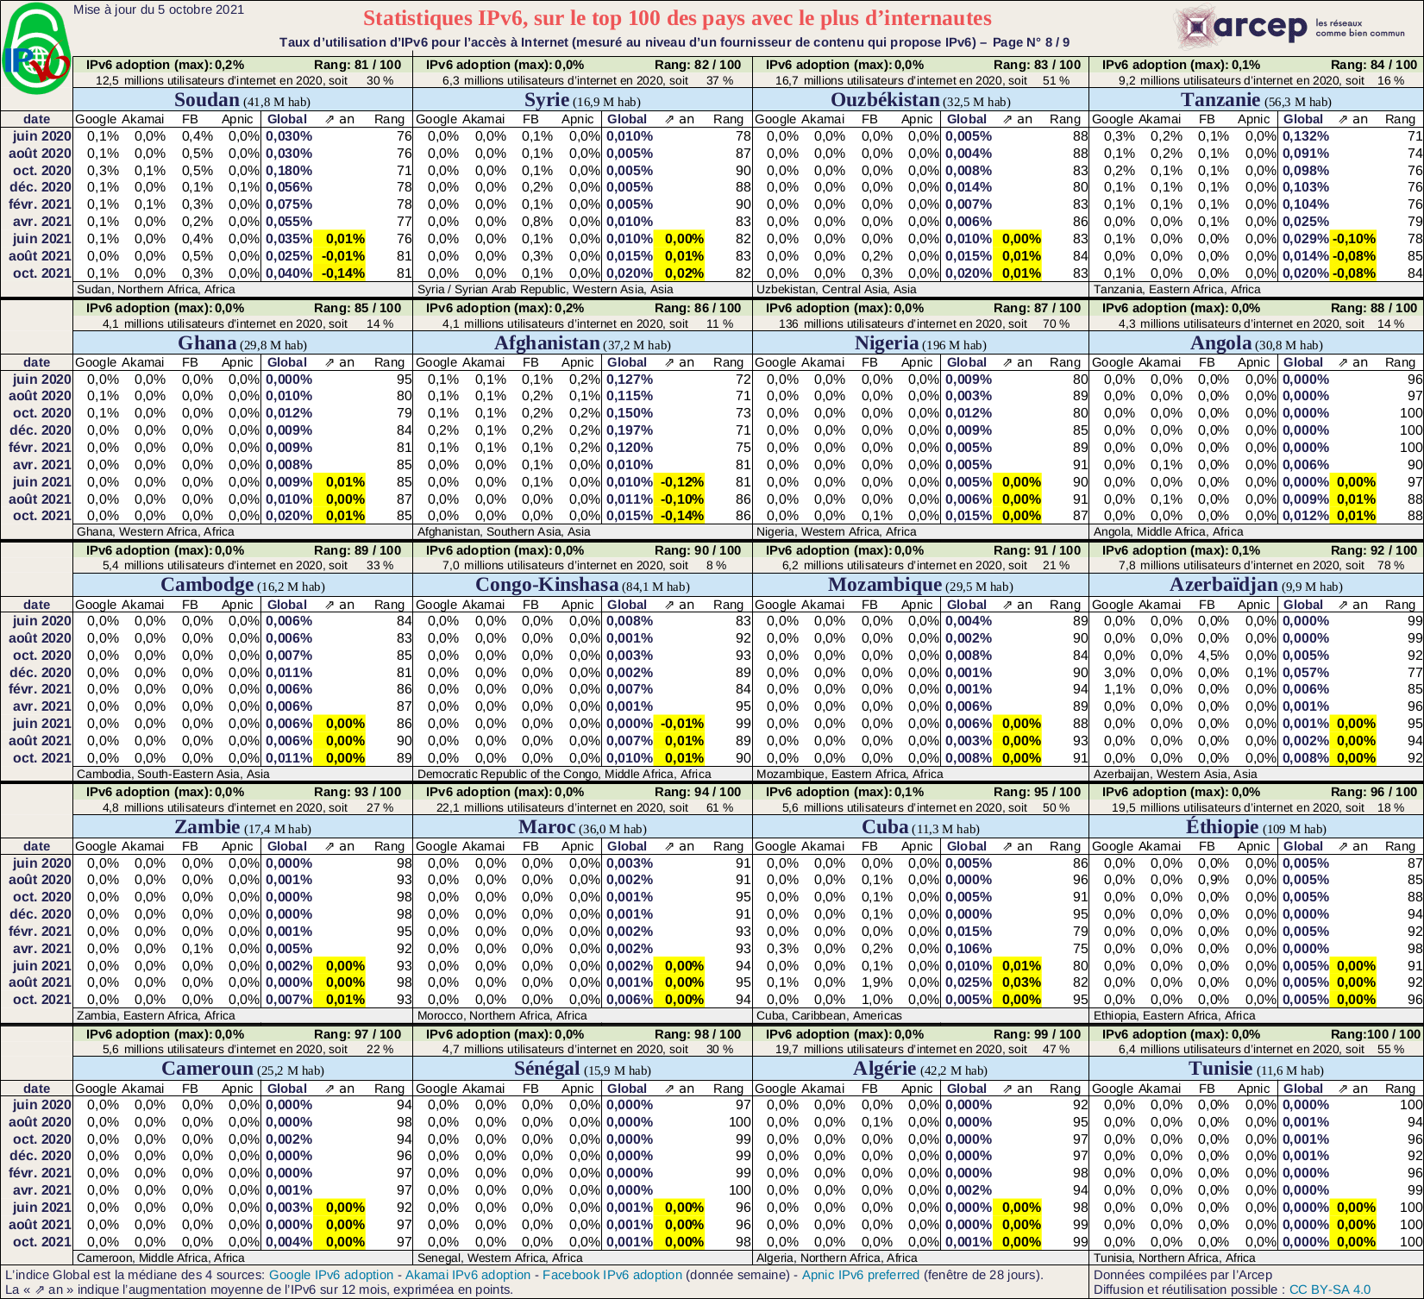Viewport: 1424px width, 1299px height.
Task: Click Tanzanie's Global value 0,132%
Action: (x=1306, y=136)
